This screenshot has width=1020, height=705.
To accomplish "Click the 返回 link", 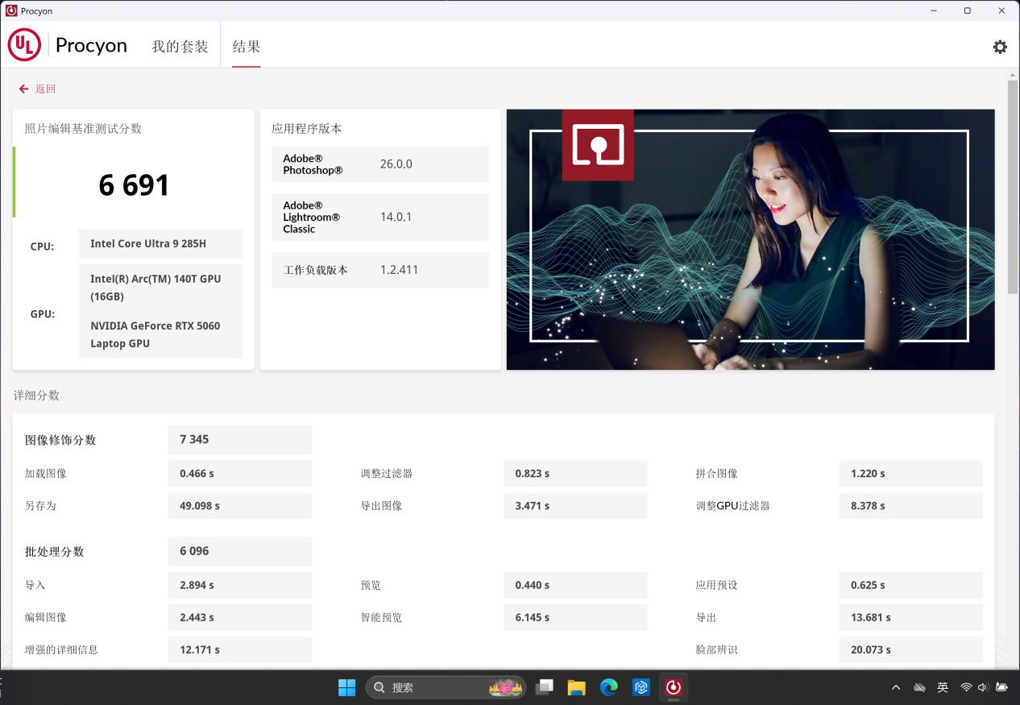I will coord(45,89).
